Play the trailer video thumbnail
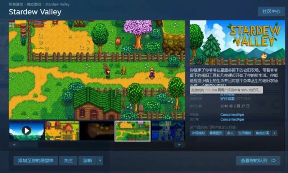The image size is (288, 173). [26, 130]
